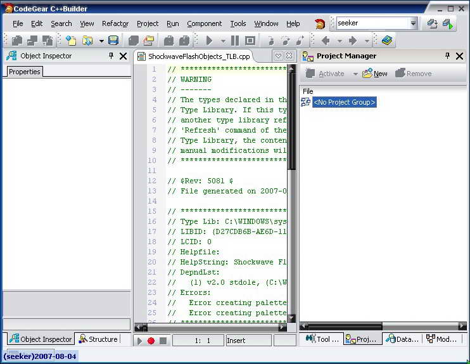
Task: Click the stop macro recording button
Action: (x=163, y=341)
